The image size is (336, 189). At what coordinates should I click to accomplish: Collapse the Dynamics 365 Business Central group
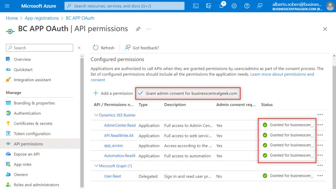pos(96,115)
